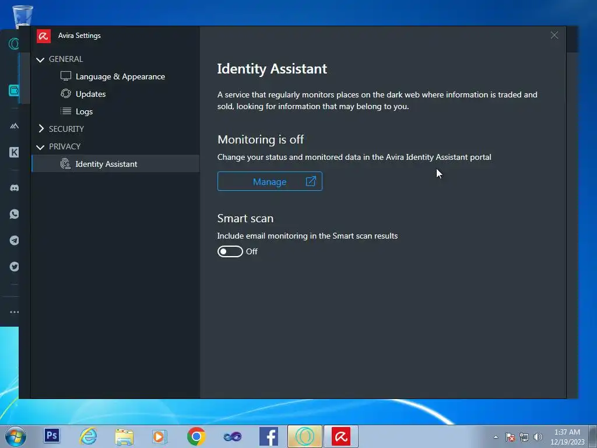
Task: Open Telegram in Opera sidebar
Action: click(14, 240)
